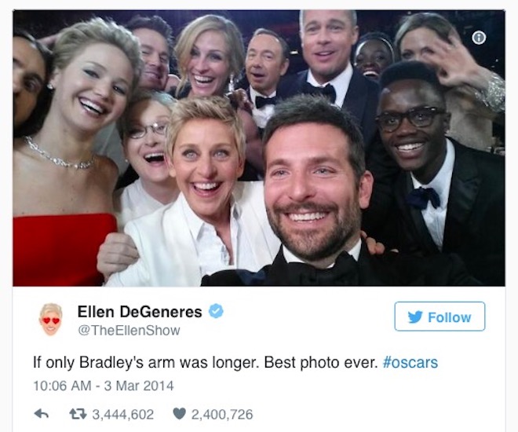518x432 pixels.
Task: Click the 10:06 AM tweet time
Action: click(62, 386)
